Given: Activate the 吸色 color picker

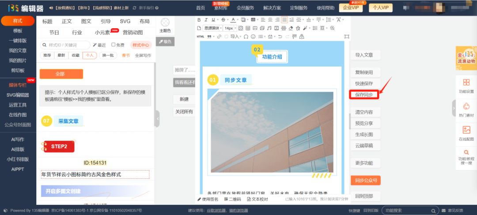Looking at the screenshot, I should pos(165,41).
